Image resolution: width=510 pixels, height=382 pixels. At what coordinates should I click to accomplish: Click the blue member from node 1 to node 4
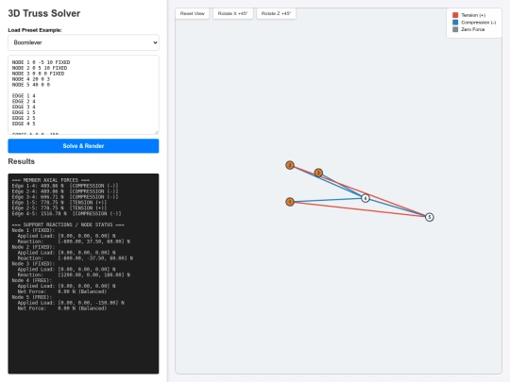click(x=329, y=200)
